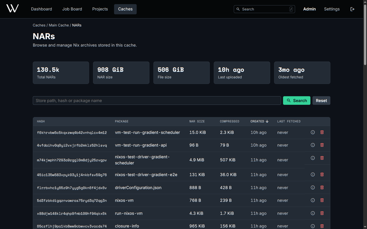Switch to the Projects page

(x=100, y=9)
